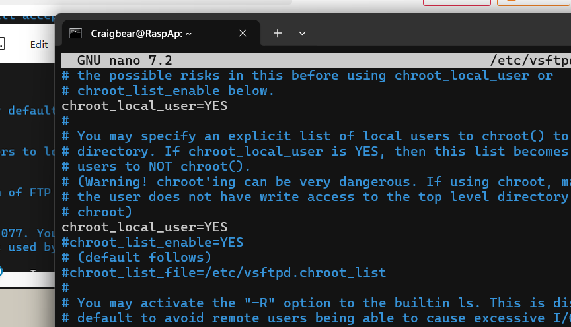Click the "# (default follows)" comment line
The width and height of the screenshot is (571, 327).
point(136,257)
